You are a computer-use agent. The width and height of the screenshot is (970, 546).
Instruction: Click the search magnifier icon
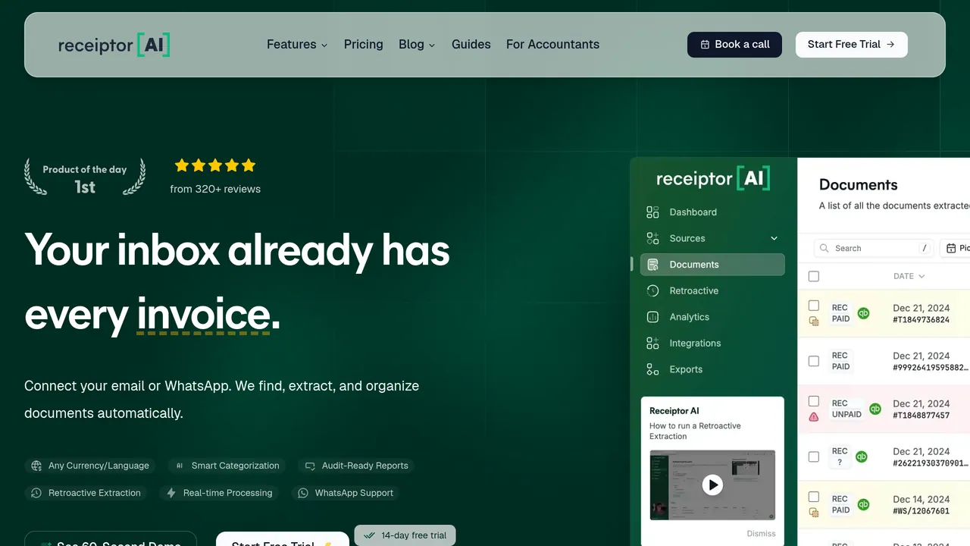824,248
